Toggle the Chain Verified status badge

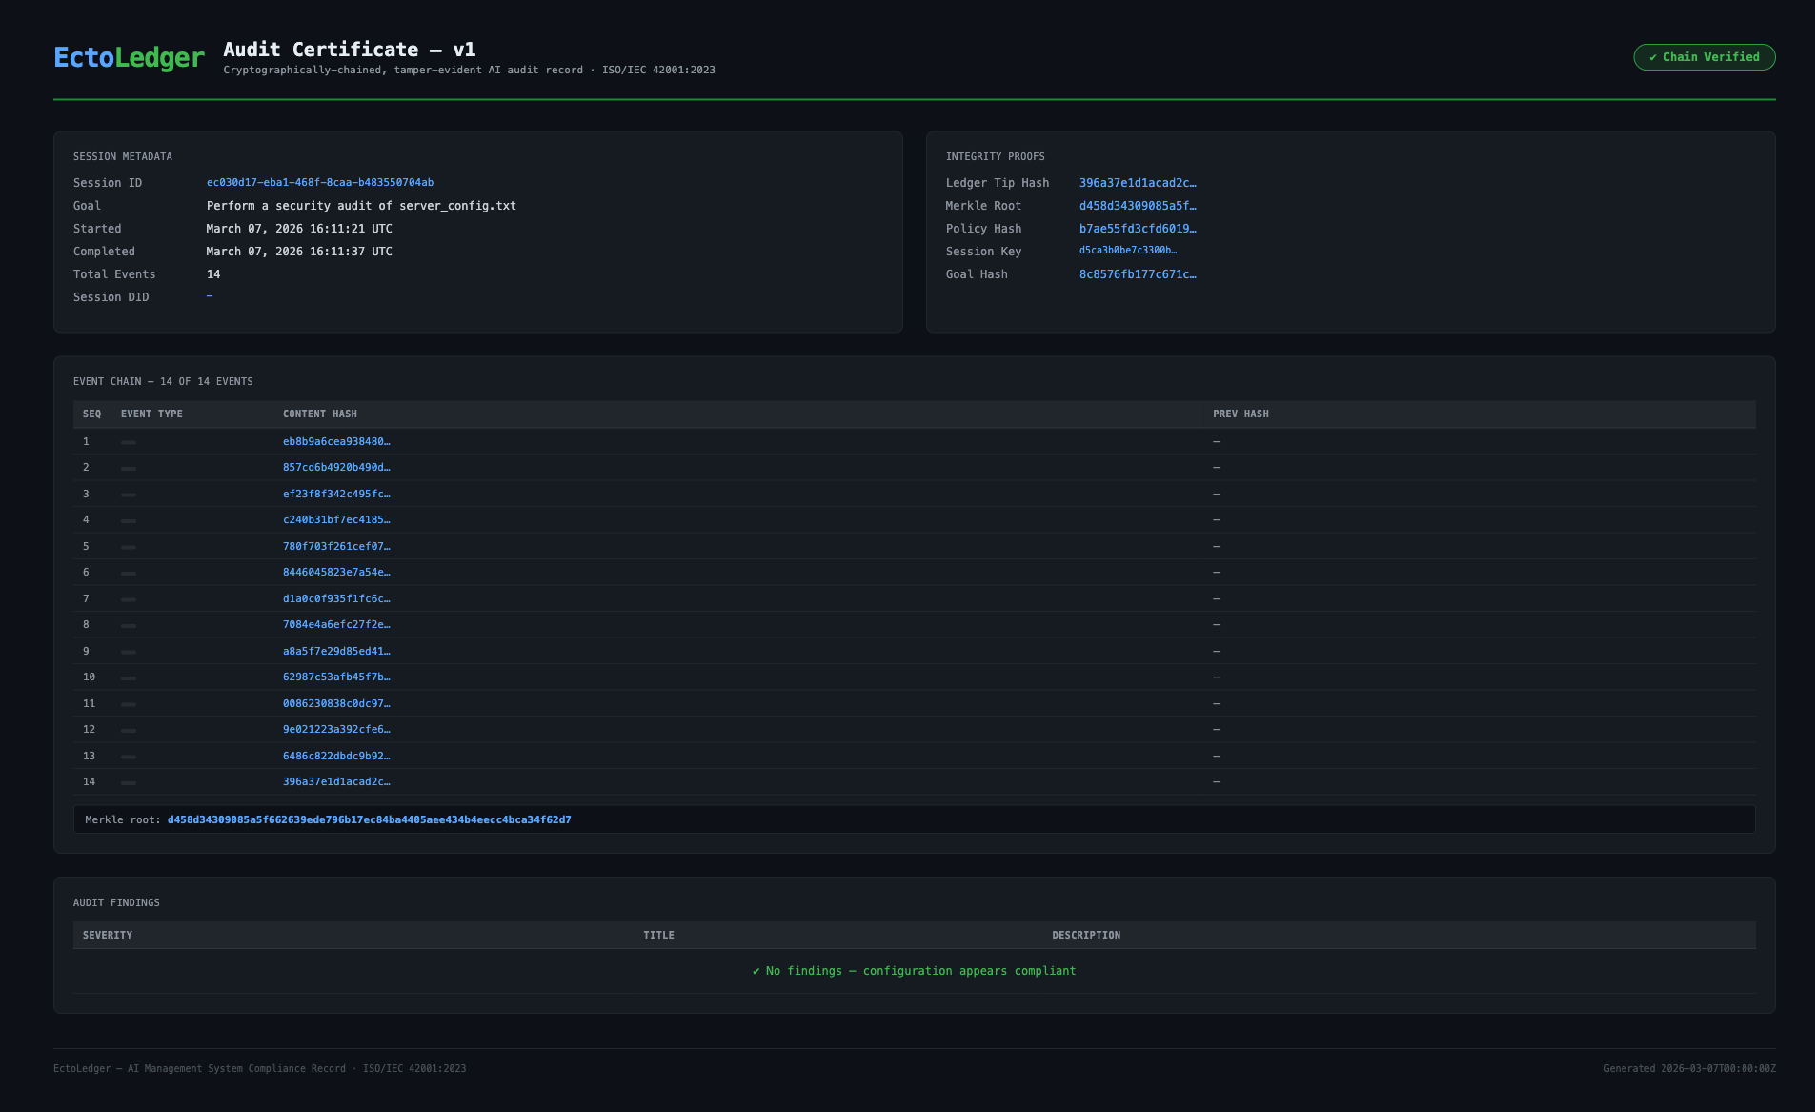point(1704,57)
